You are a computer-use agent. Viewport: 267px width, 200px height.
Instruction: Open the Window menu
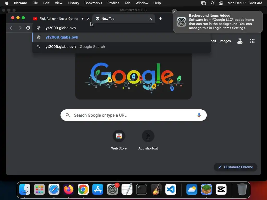point(142,3)
